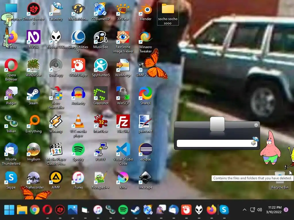Open the notification badge showing 3

286,209
